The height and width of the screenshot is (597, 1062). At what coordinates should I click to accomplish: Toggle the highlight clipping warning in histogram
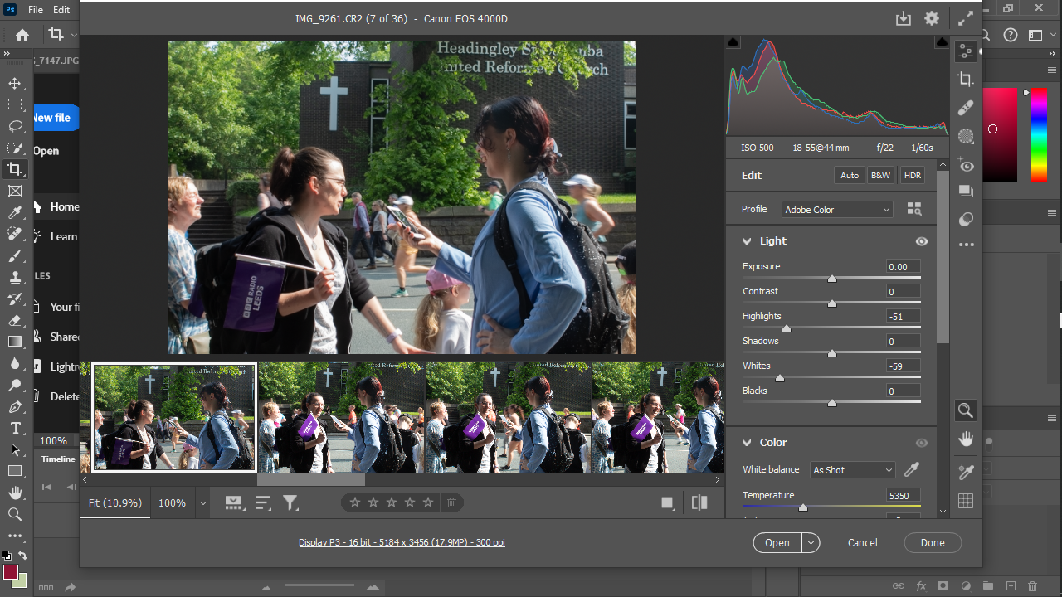942,42
